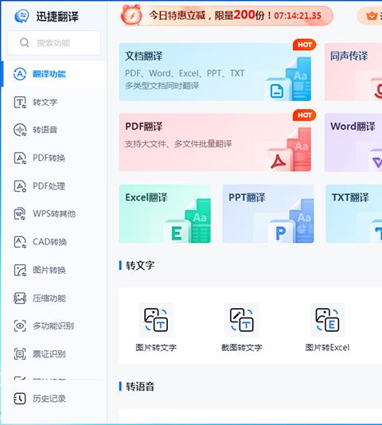The image size is (382, 425).
Task: Open the Excel翻译 card title
Action: 146,197
